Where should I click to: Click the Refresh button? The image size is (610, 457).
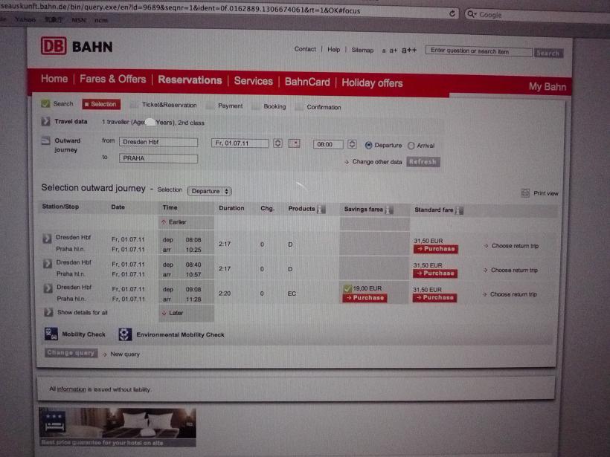pyautogui.click(x=423, y=162)
